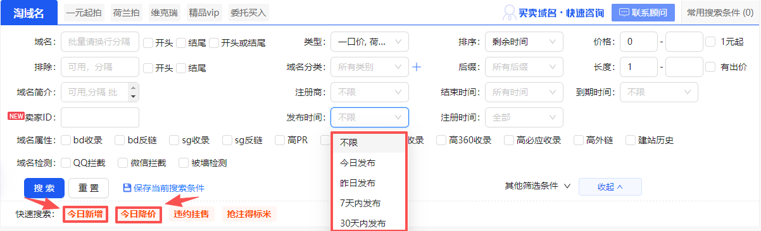Collapse the open 发布时间 dropdown box
This screenshot has height=231, width=761.
370,117
